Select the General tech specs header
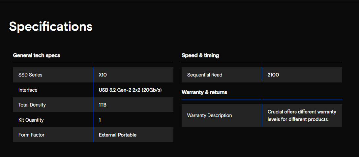Image resolution: width=359 pixels, height=157 pixels. [x=36, y=55]
